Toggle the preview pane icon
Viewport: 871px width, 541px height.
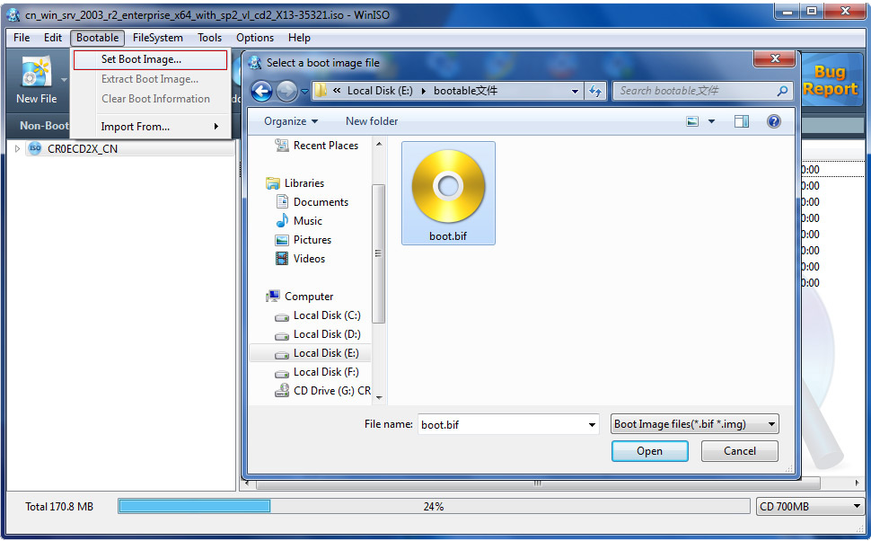tap(741, 121)
